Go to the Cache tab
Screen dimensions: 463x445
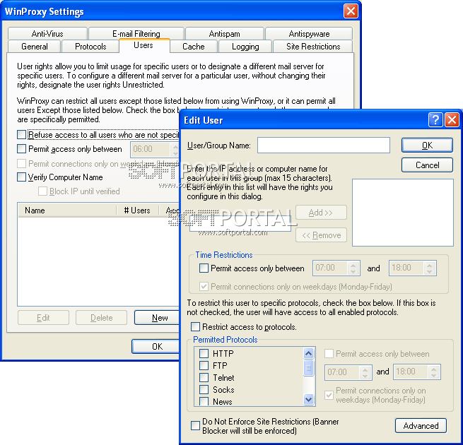click(x=194, y=47)
